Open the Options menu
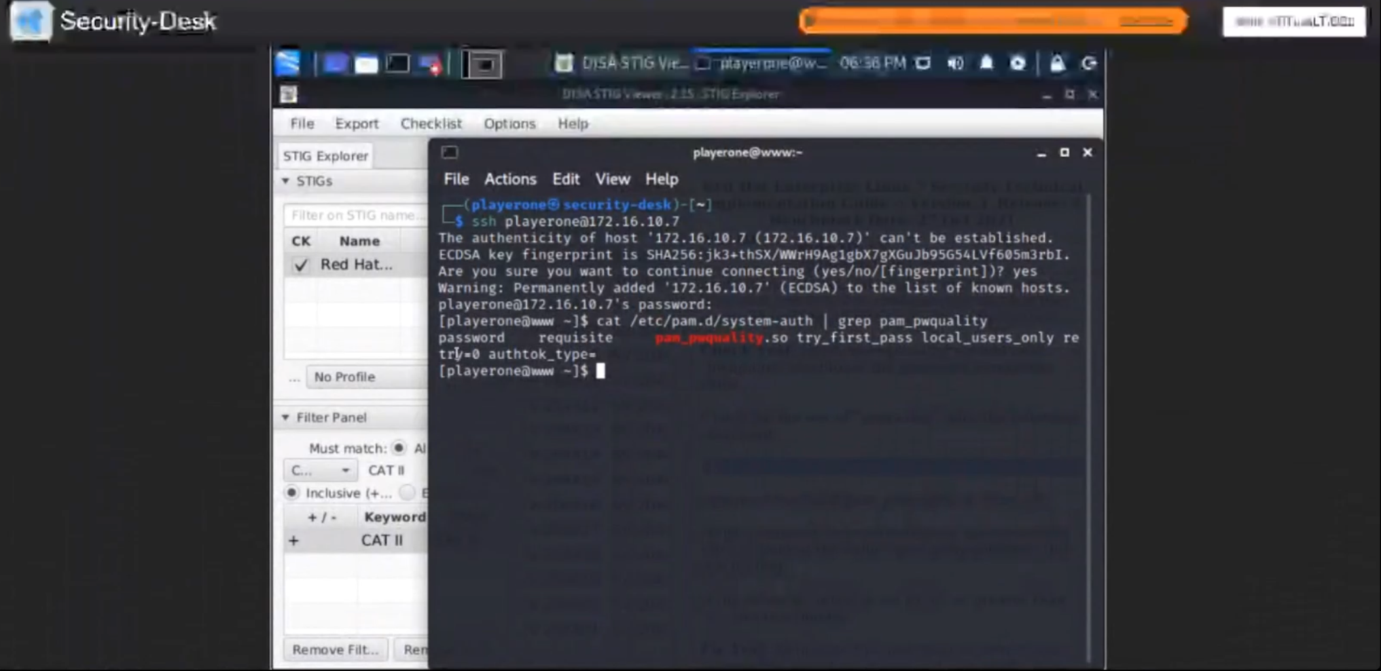The height and width of the screenshot is (671, 1381). [x=509, y=123]
